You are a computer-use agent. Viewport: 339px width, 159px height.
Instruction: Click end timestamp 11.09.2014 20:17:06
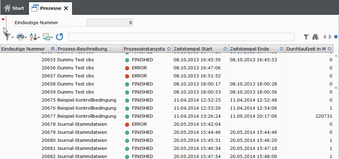pos(253,116)
